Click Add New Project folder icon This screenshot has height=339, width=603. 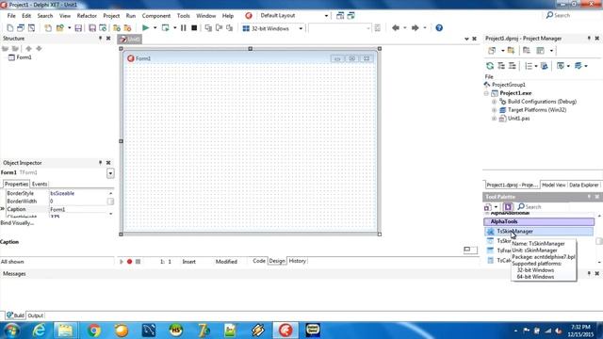(x=511, y=50)
